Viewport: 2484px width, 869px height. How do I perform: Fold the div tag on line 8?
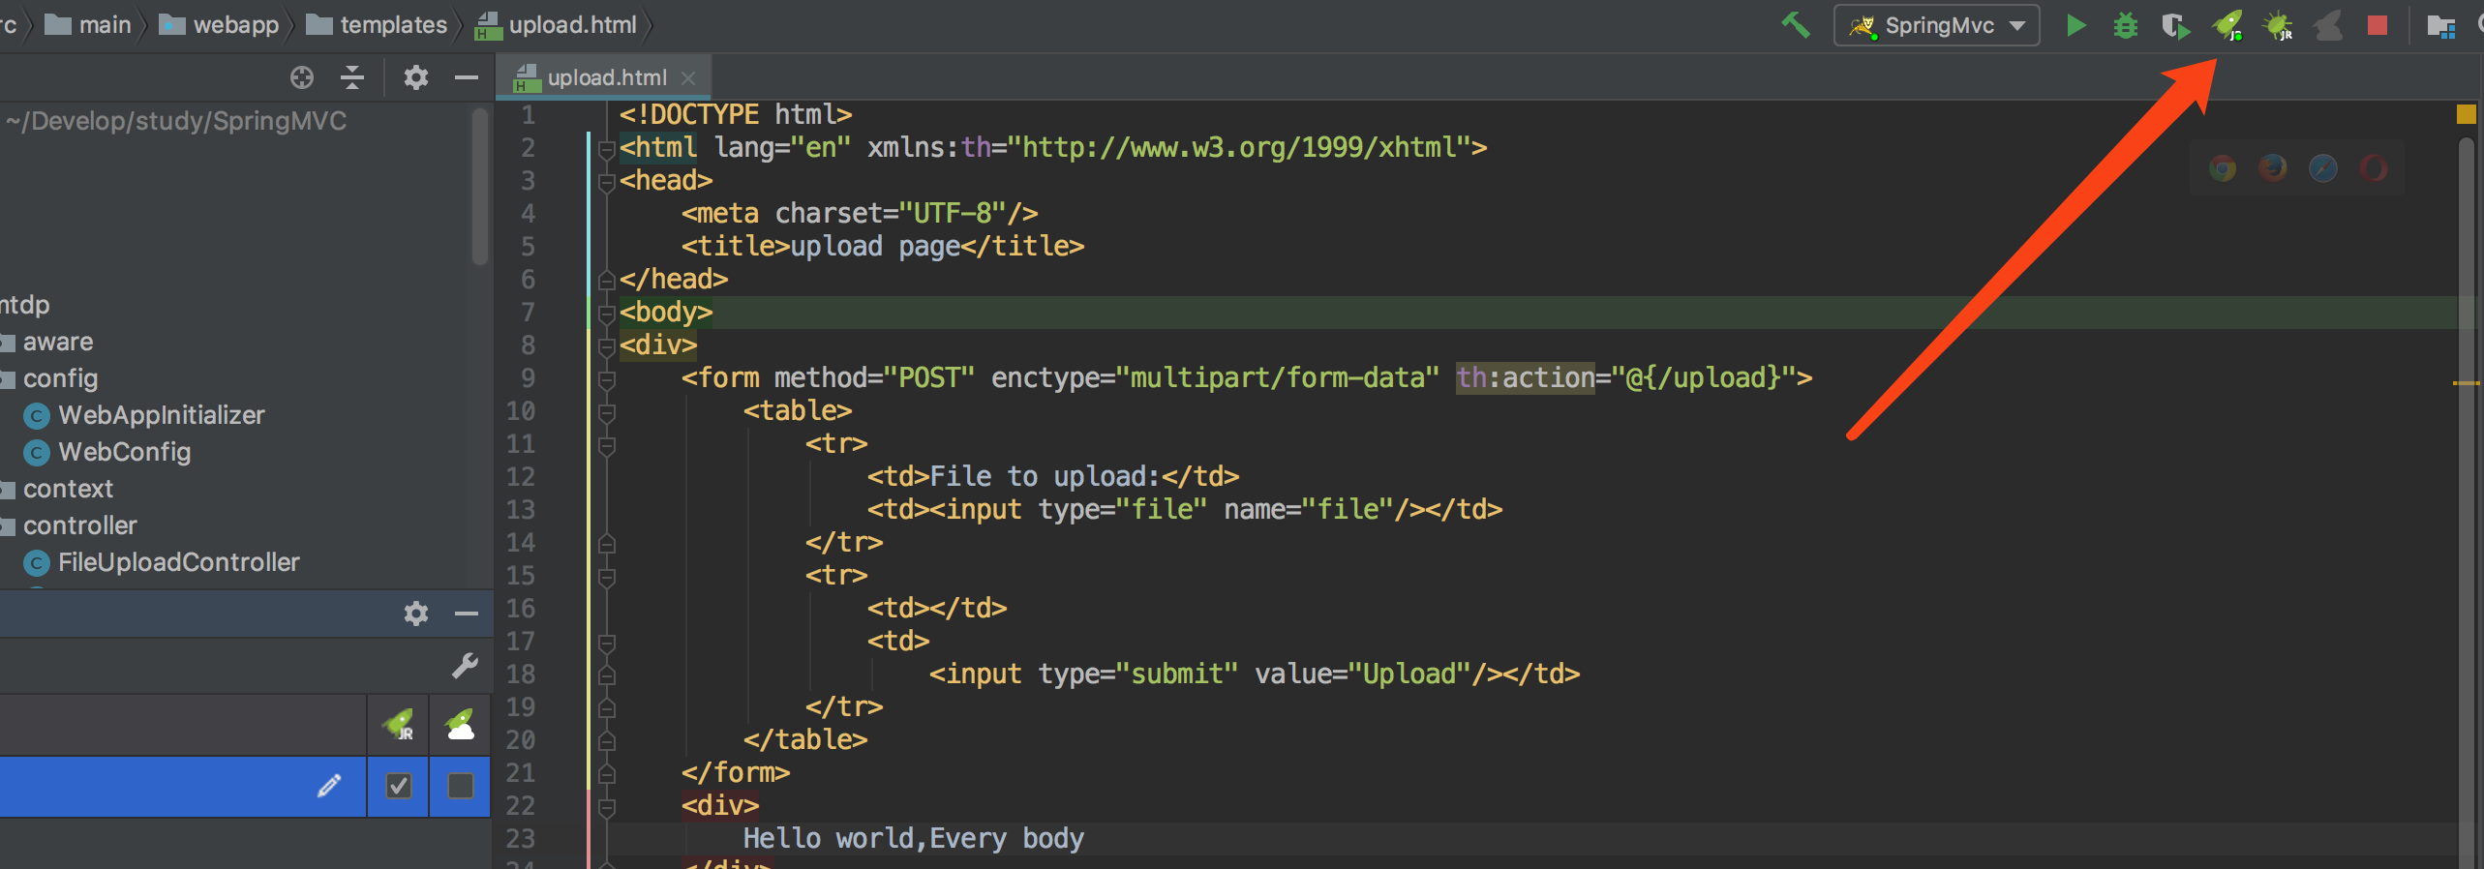point(607,346)
